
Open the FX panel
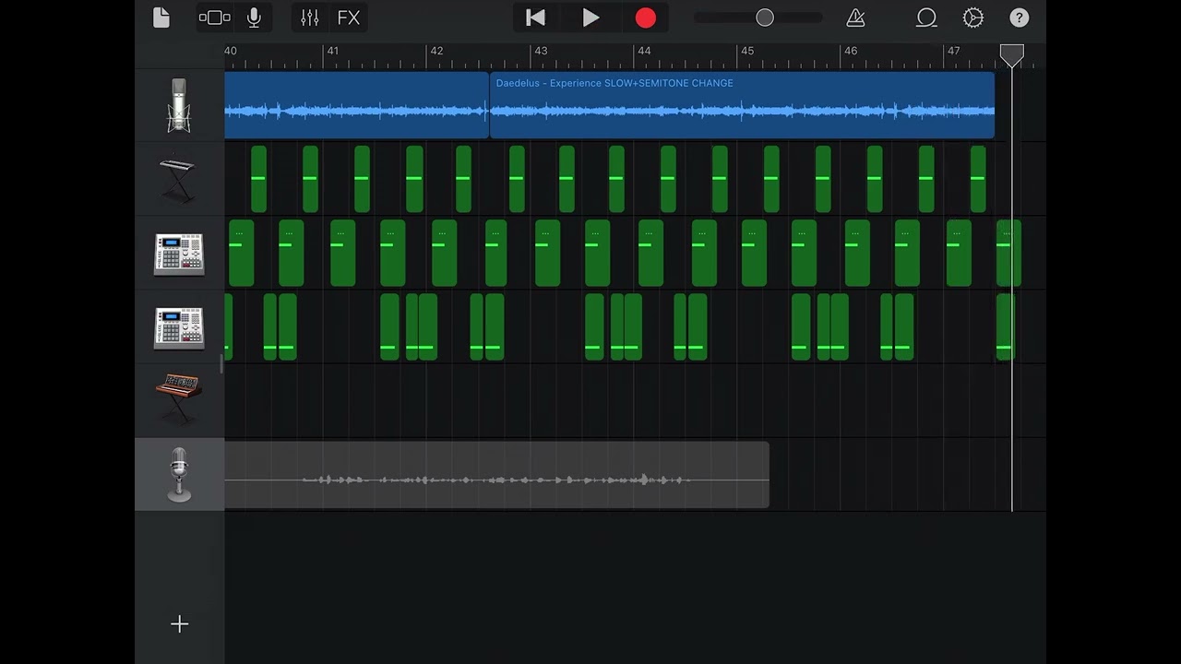pos(349,18)
